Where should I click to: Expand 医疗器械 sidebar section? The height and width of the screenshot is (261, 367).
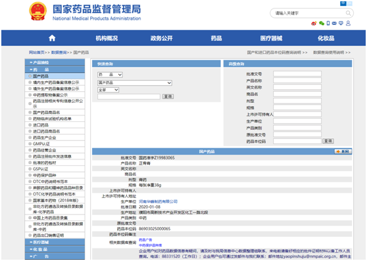55,242
